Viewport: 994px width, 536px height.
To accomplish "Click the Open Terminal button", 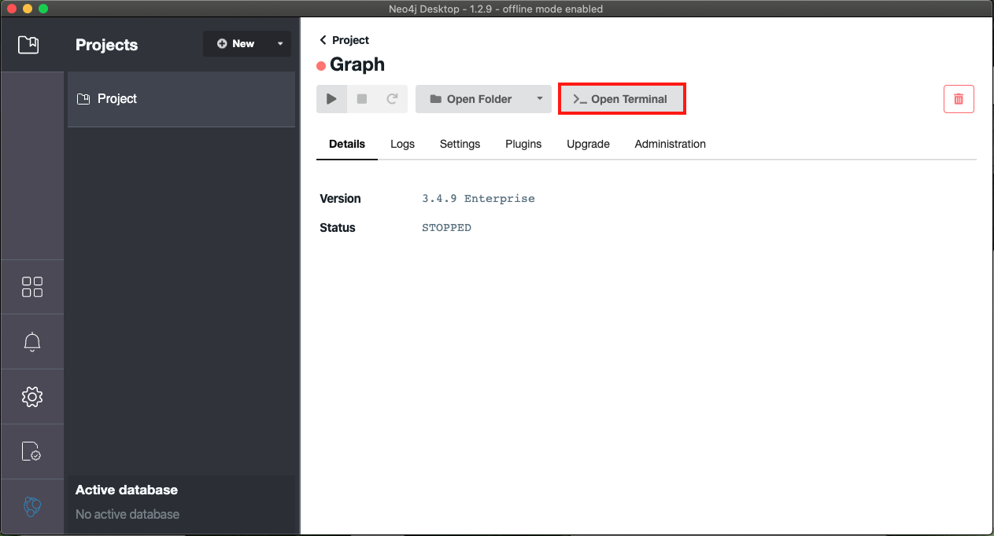I will (622, 99).
